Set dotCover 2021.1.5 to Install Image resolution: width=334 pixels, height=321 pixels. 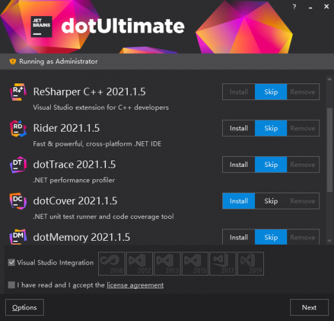pyautogui.click(x=239, y=201)
